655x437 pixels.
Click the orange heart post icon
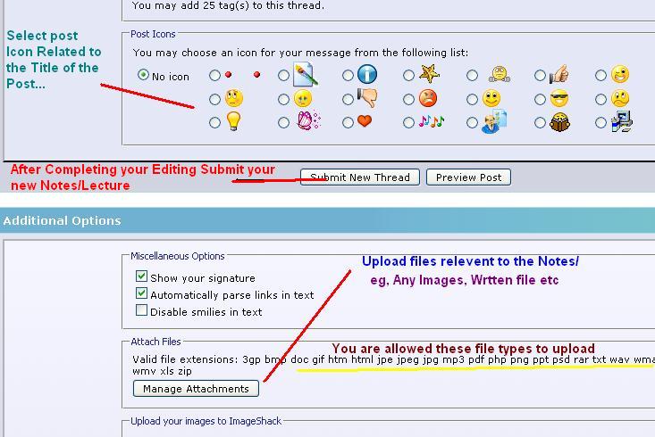365,121
